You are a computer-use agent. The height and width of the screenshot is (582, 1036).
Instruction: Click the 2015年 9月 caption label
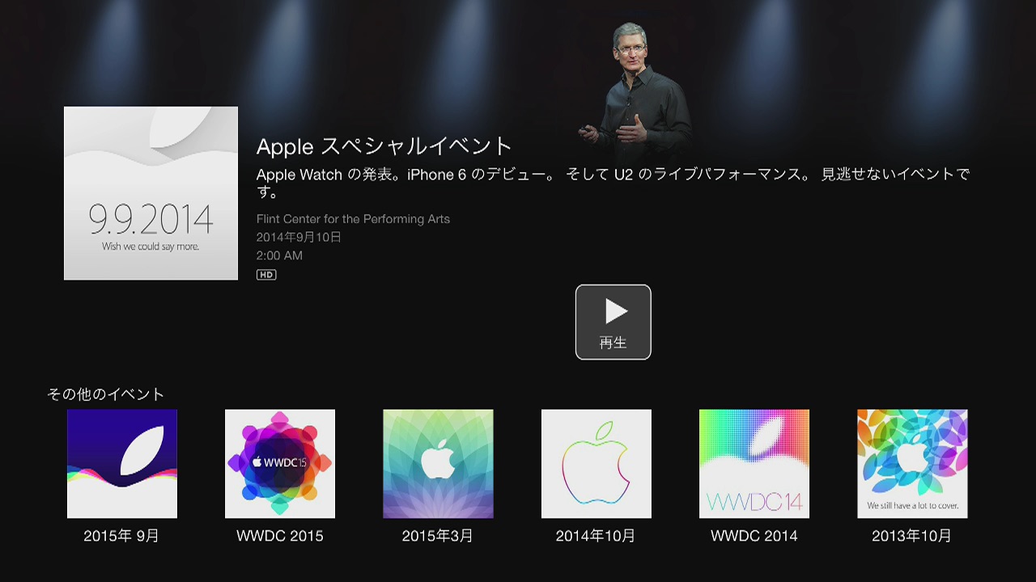point(121,536)
